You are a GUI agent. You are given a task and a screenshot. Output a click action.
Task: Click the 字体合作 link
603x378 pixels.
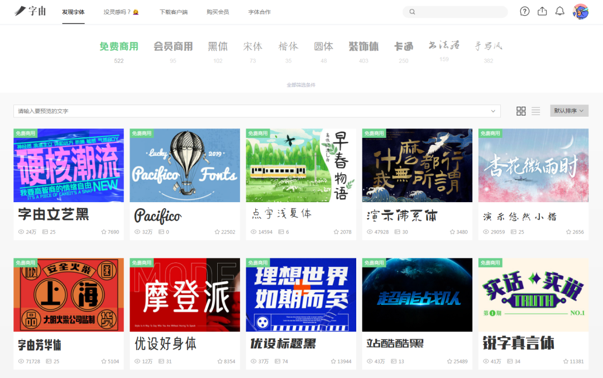(260, 12)
